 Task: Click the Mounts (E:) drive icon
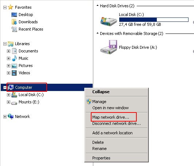coord(14,103)
